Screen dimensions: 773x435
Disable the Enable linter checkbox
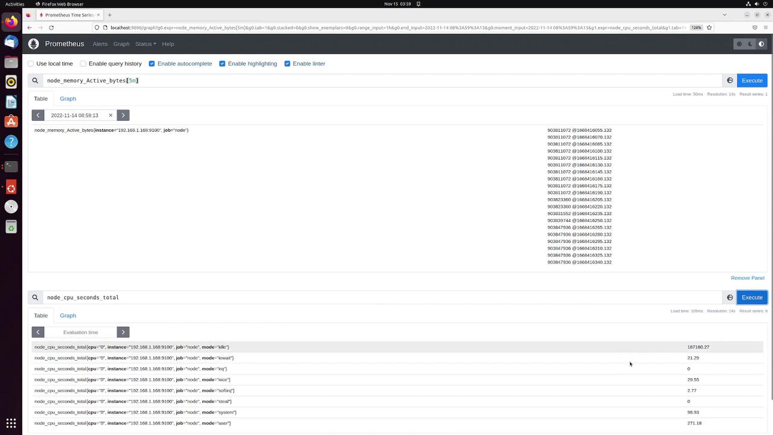[287, 63]
